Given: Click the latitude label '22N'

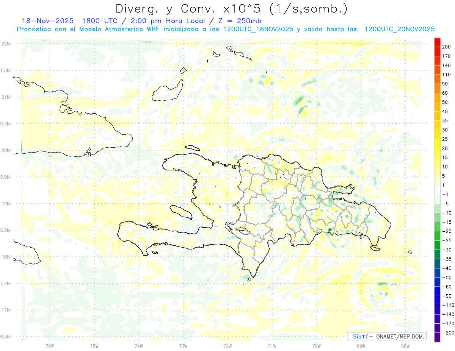Looking at the screenshot, I should [6, 44].
